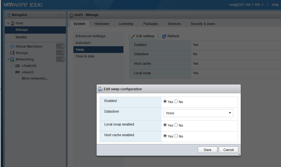This screenshot has width=281, height=167.
Task: Click the pencil Edit settings icon
Action: pos(133,36)
